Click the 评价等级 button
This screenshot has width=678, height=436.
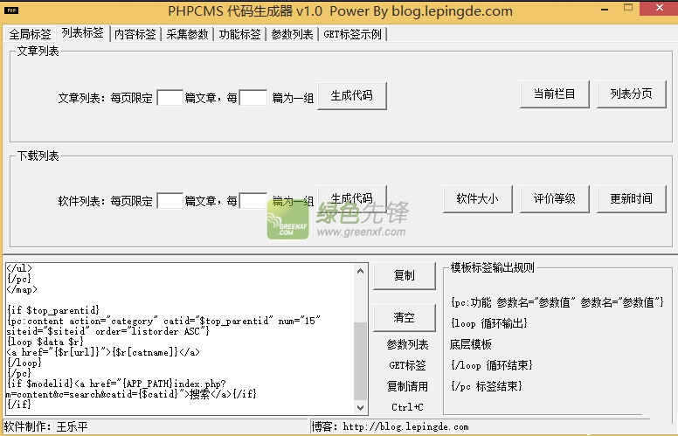click(x=554, y=198)
